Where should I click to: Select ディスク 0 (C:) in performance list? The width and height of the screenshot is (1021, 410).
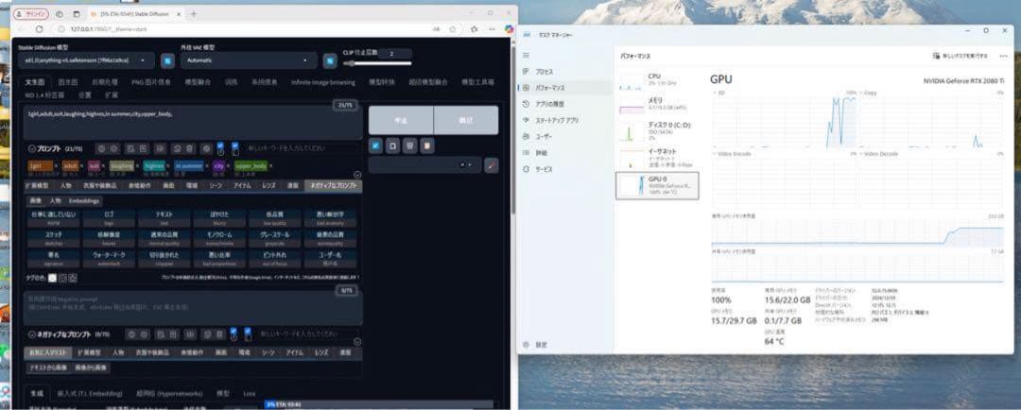[656, 130]
